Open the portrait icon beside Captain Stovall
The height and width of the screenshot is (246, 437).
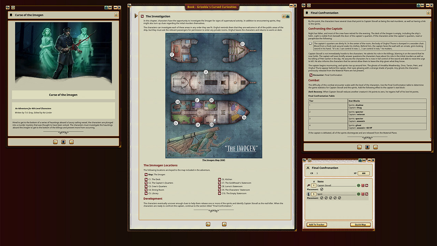[363, 186]
